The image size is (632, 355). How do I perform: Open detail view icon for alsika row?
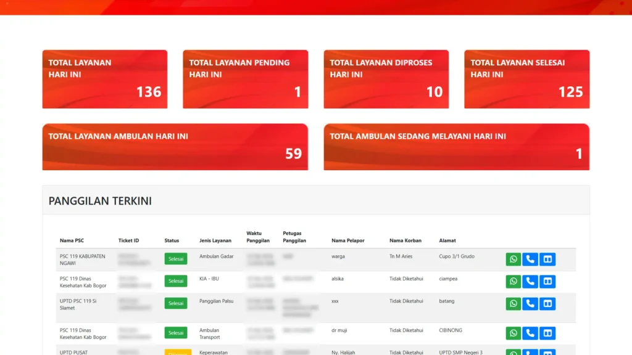coord(547,282)
